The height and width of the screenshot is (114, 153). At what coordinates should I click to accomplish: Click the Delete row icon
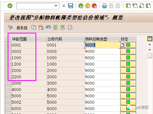(41, 27)
